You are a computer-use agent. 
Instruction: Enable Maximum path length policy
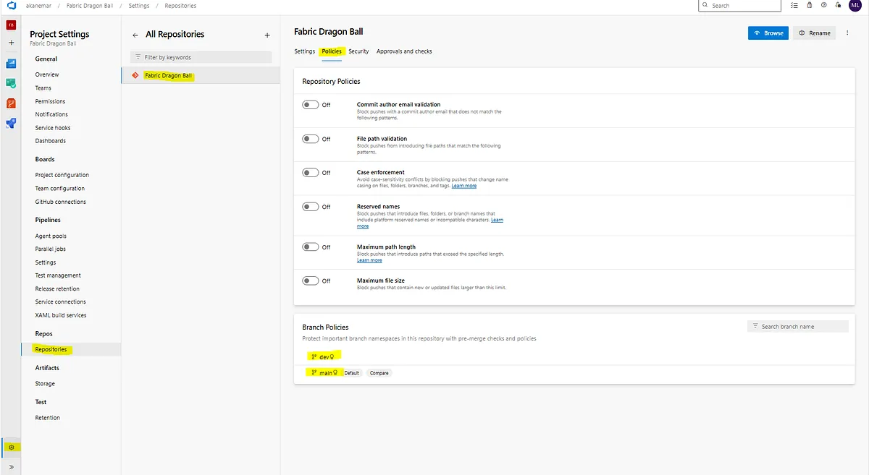(310, 247)
